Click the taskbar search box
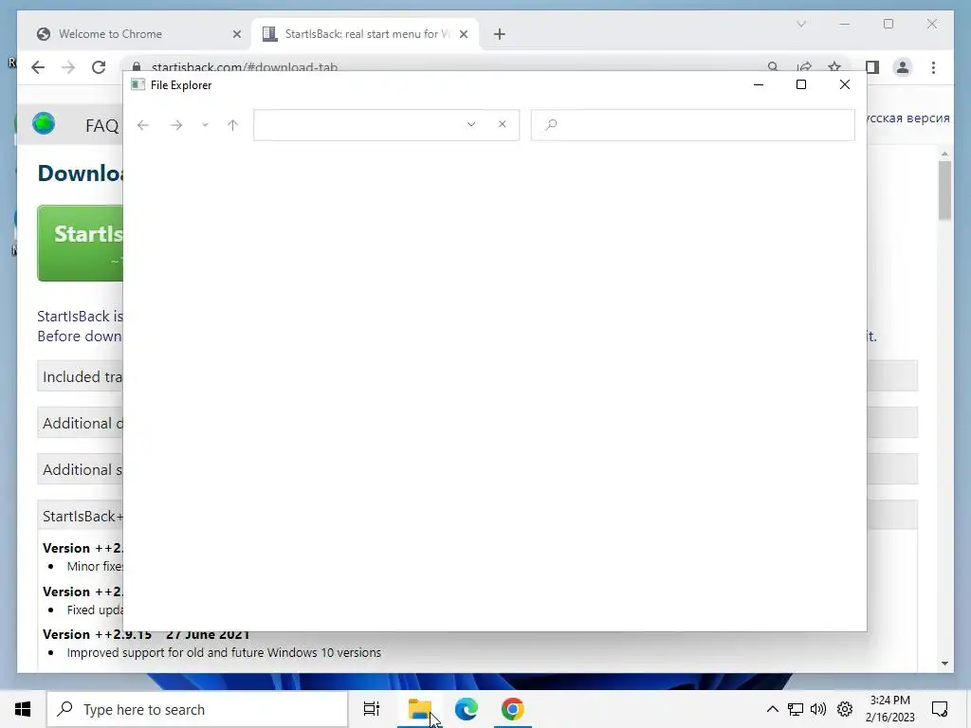This screenshot has height=728, width=971. (x=197, y=709)
